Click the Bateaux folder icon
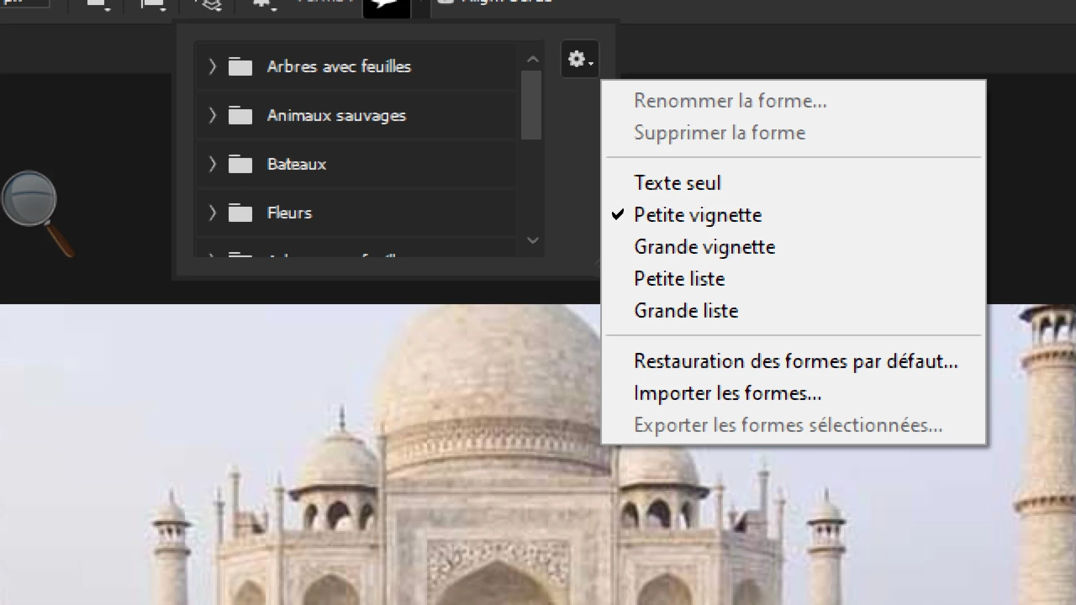Viewport: 1076px width, 605px height. point(240,165)
